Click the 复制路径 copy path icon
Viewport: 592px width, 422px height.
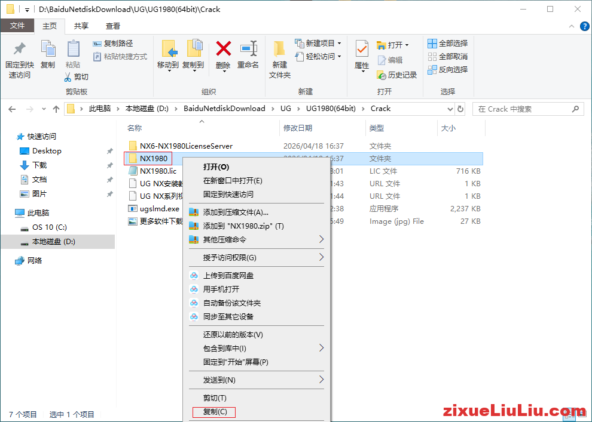97,43
